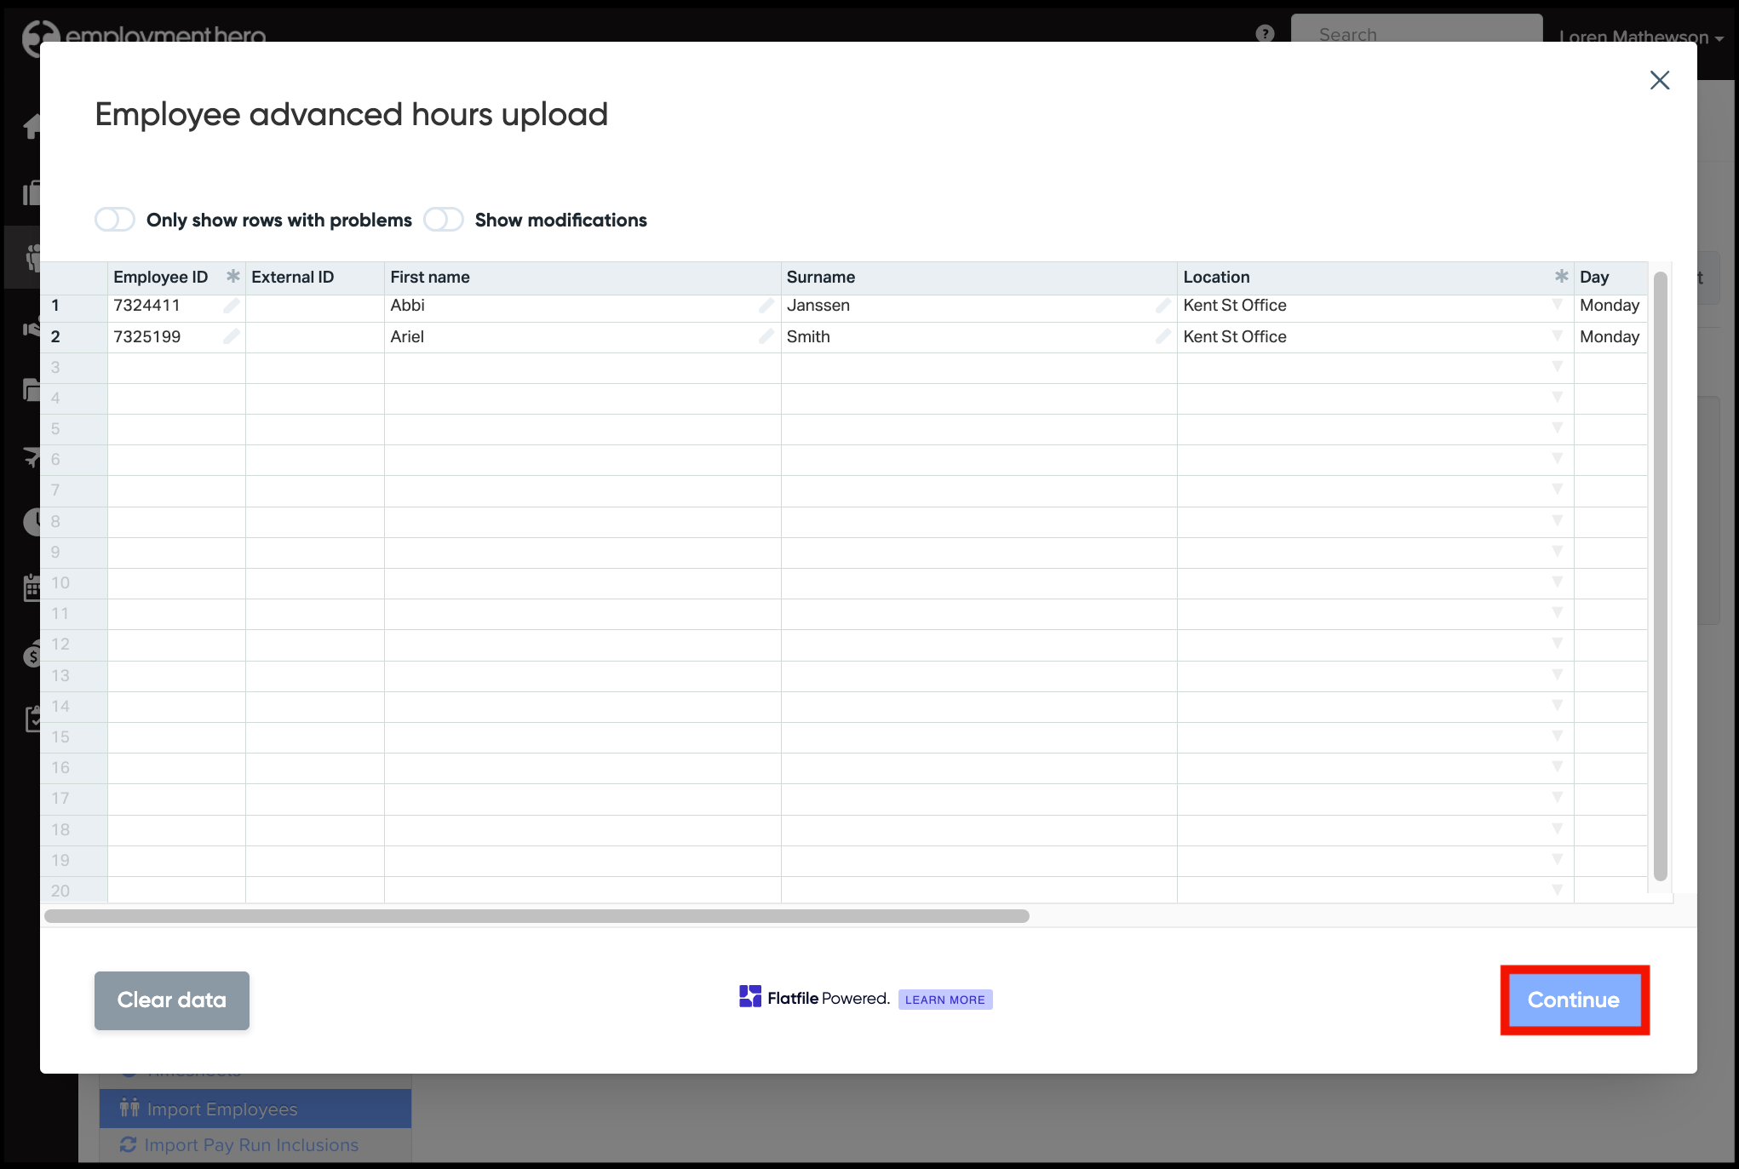Open Location dropdown for row 2

pyautogui.click(x=1557, y=336)
